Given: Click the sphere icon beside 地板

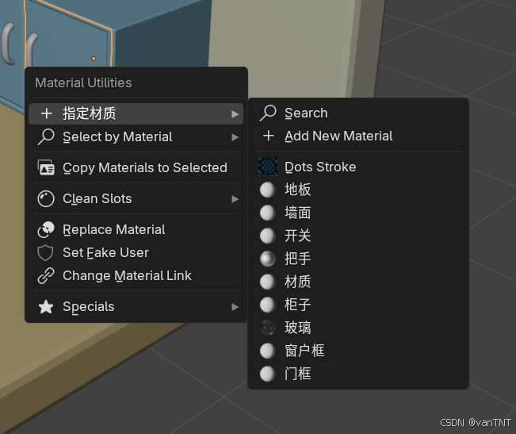Looking at the screenshot, I should point(268,190).
